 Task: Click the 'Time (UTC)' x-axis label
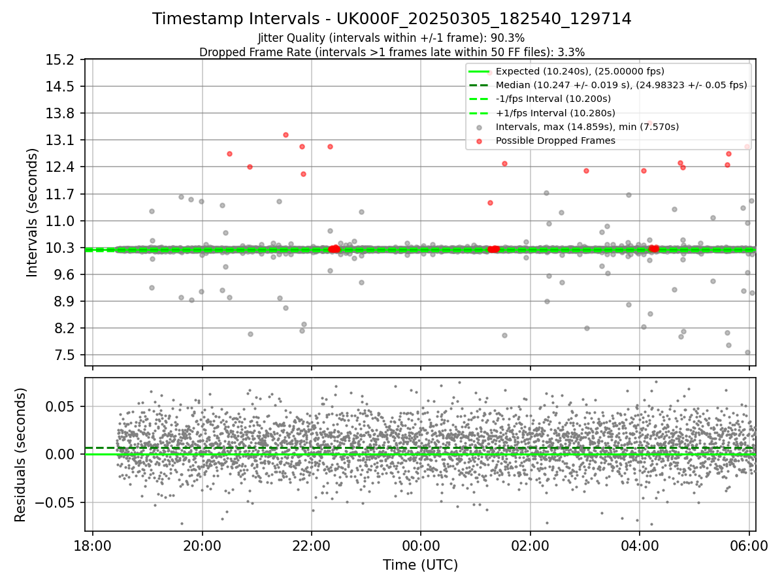(420, 564)
